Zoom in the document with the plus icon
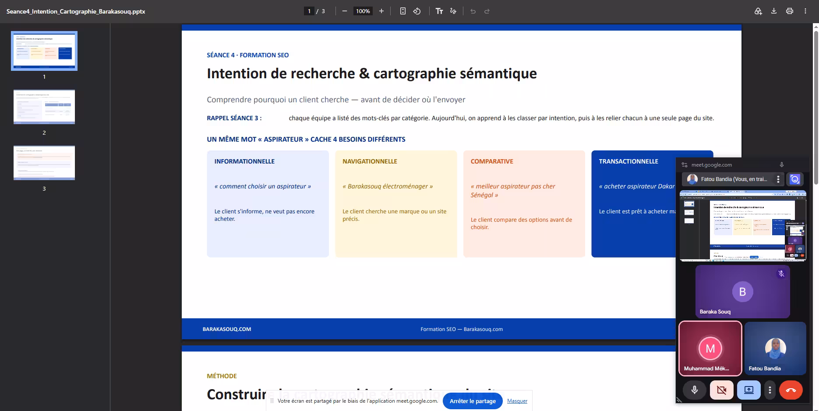Viewport: 819px width, 411px height. click(x=381, y=11)
